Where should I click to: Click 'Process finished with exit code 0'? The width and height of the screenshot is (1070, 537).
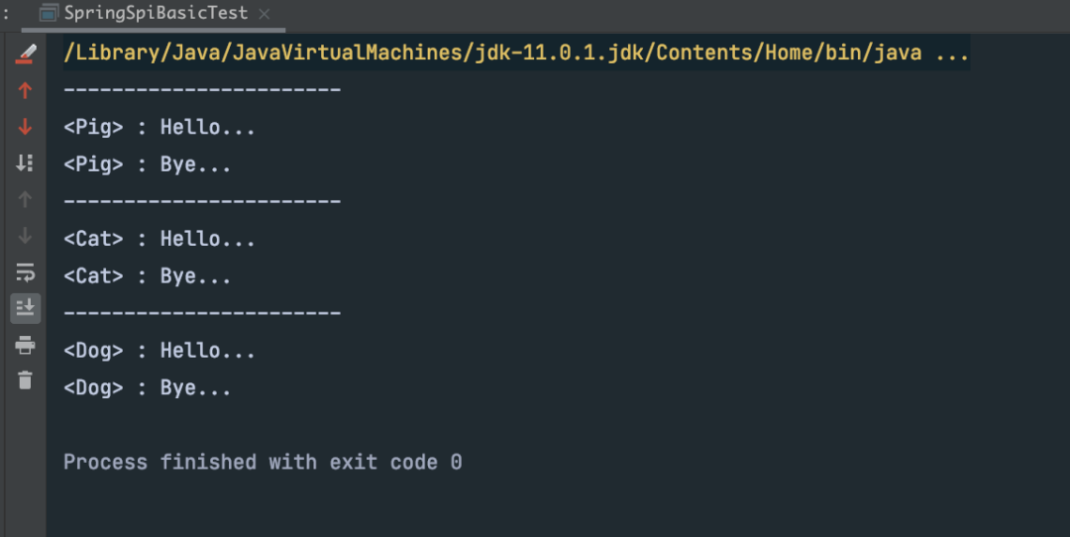[263, 462]
